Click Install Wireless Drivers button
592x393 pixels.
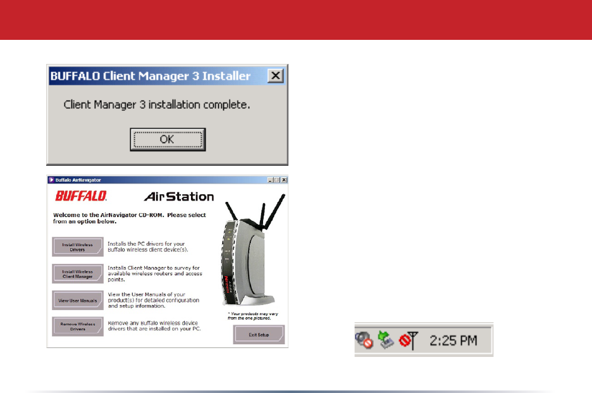[x=77, y=247]
